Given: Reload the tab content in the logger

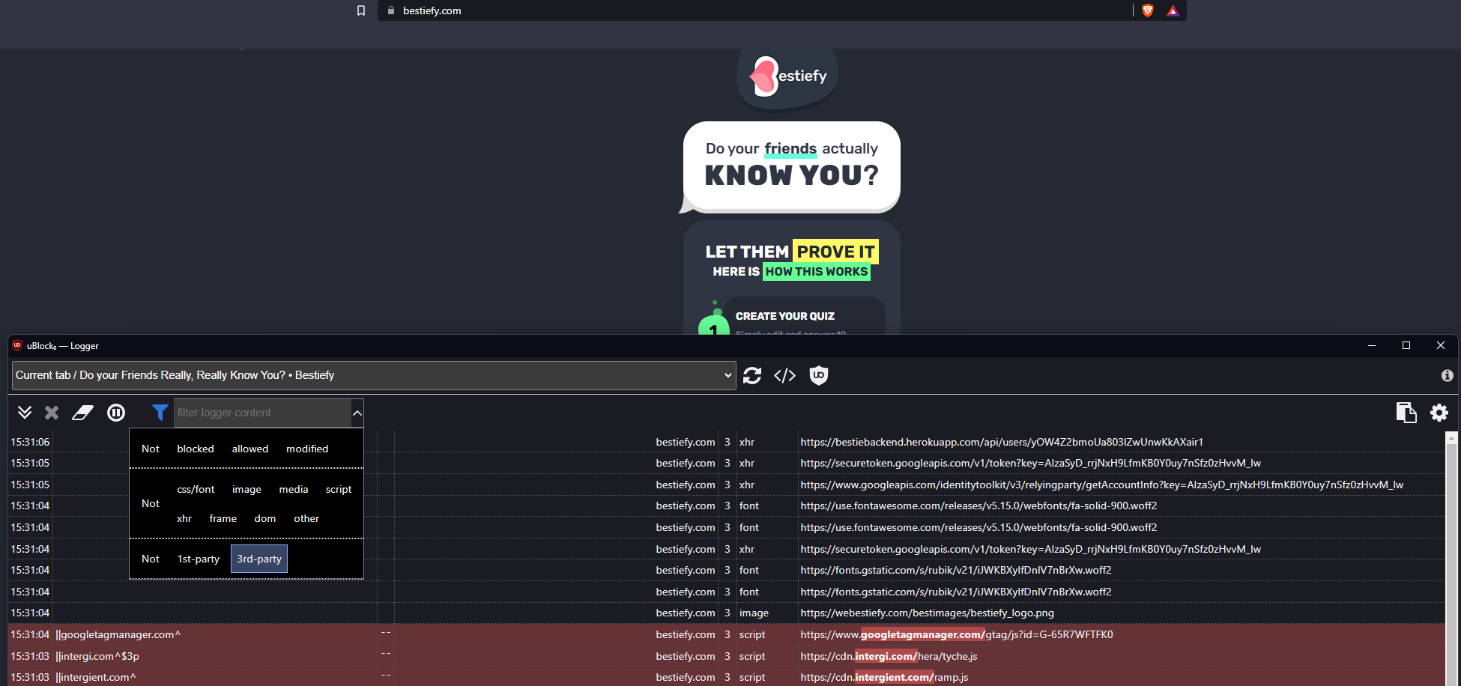Looking at the screenshot, I should tap(752, 375).
